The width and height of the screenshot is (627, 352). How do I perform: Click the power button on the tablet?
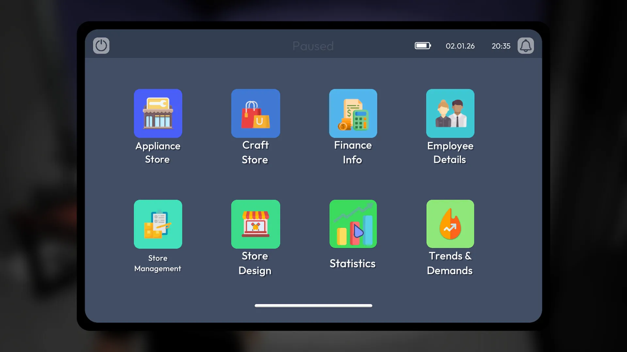(101, 46)
